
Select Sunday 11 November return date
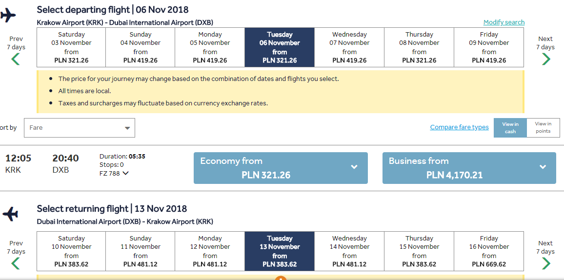[141, 251]
